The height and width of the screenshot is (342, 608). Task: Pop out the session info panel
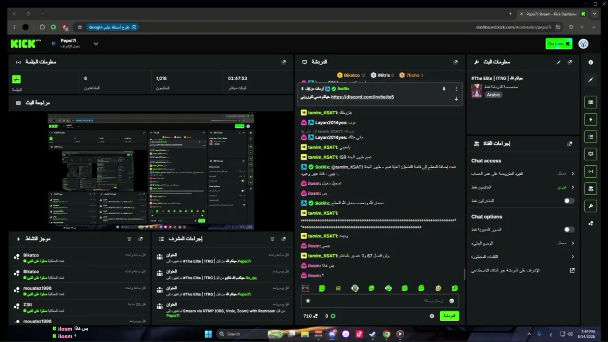pos(284,62)
